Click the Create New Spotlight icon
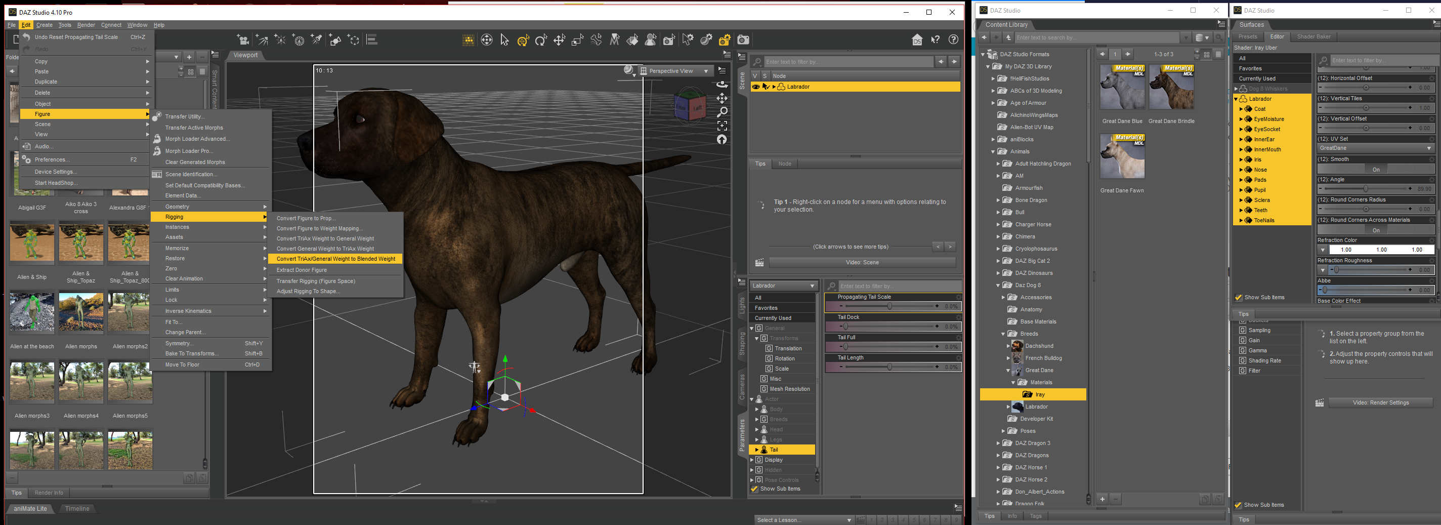 [317, 39]
